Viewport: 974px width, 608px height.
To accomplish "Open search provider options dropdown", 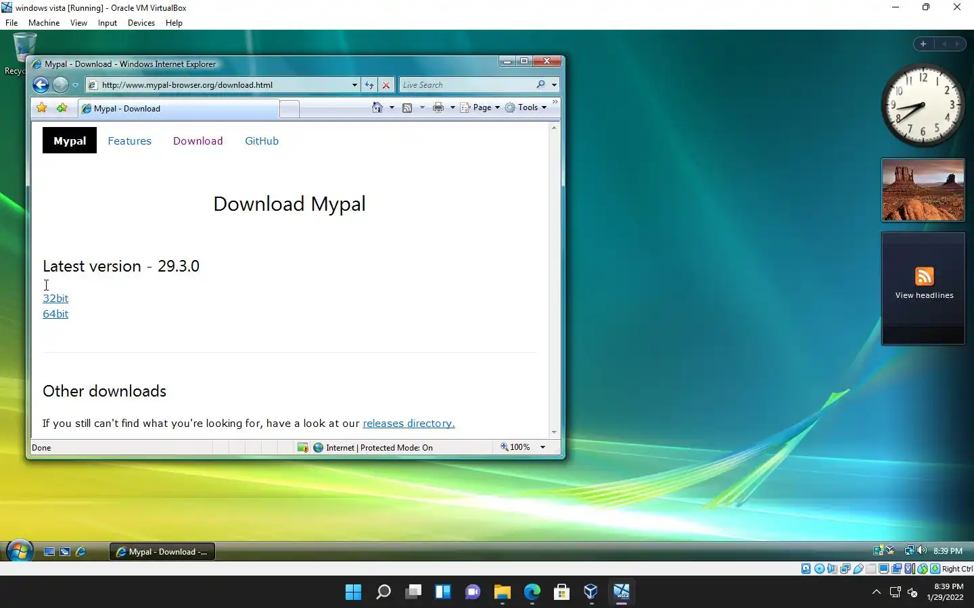I will coord(554,85).
